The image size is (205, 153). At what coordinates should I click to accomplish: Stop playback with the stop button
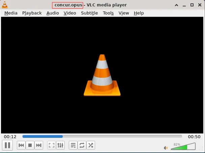coord(30,145)
